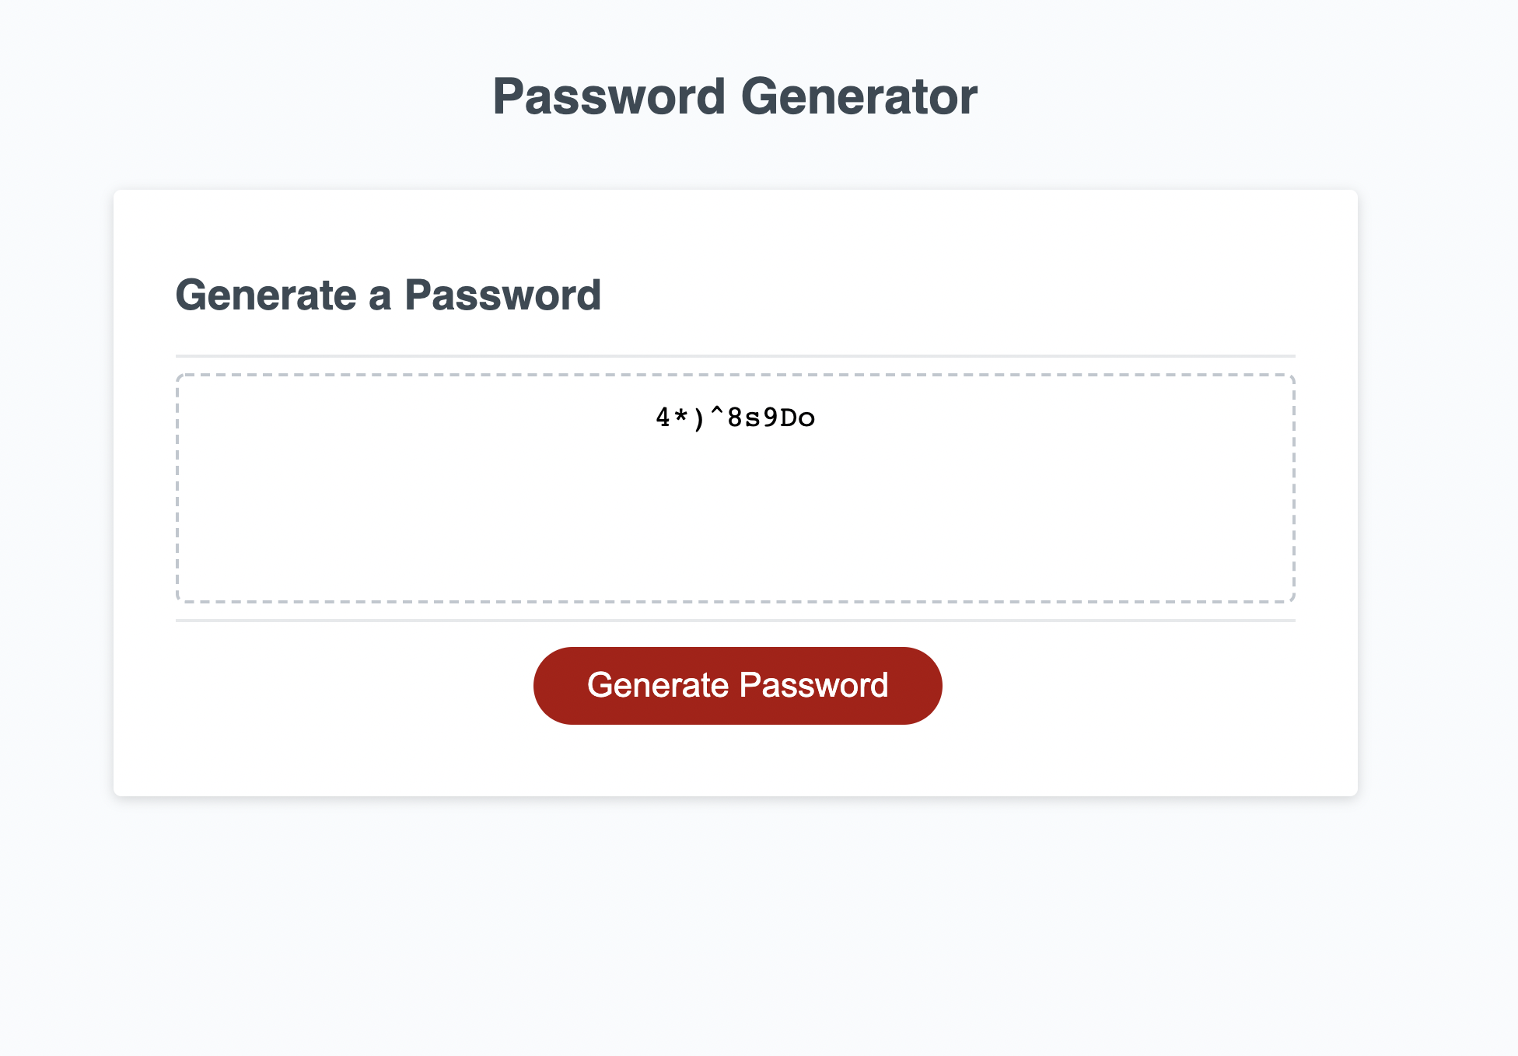Click the generated password text 4*)^8s9Do
The image size is (1518, 1056).
pos(736,418)
